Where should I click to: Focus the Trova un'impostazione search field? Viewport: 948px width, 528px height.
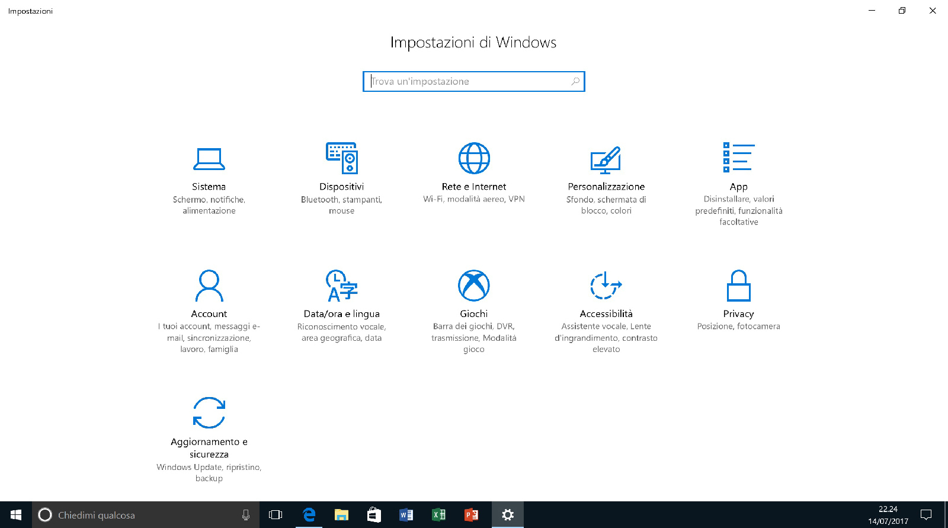(474, 81)
